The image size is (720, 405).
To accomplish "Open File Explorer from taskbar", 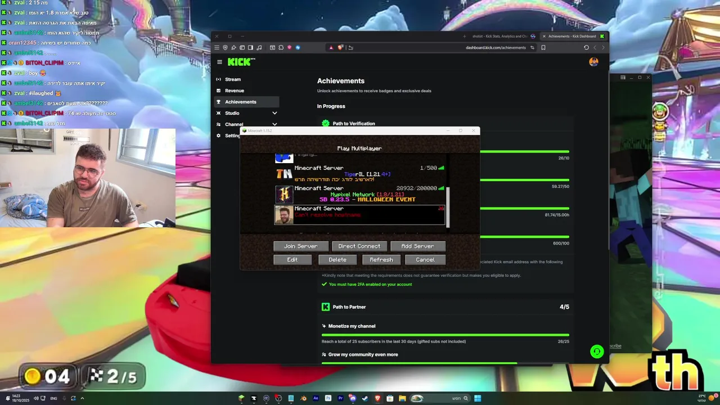I will [402, 398].
